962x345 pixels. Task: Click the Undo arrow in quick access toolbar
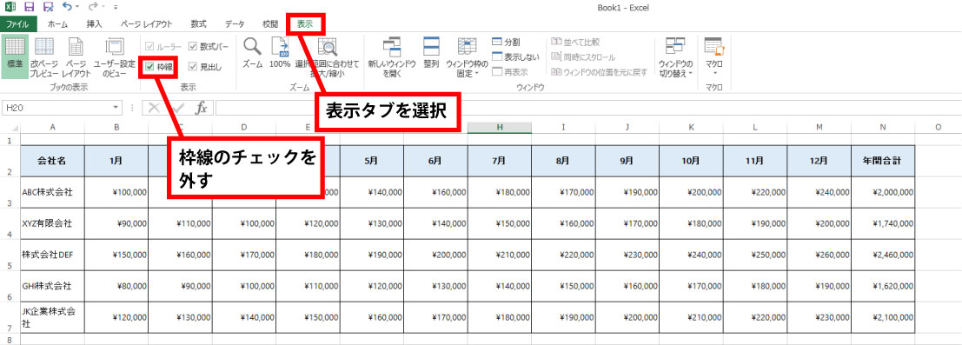click(x=66, y=7)
